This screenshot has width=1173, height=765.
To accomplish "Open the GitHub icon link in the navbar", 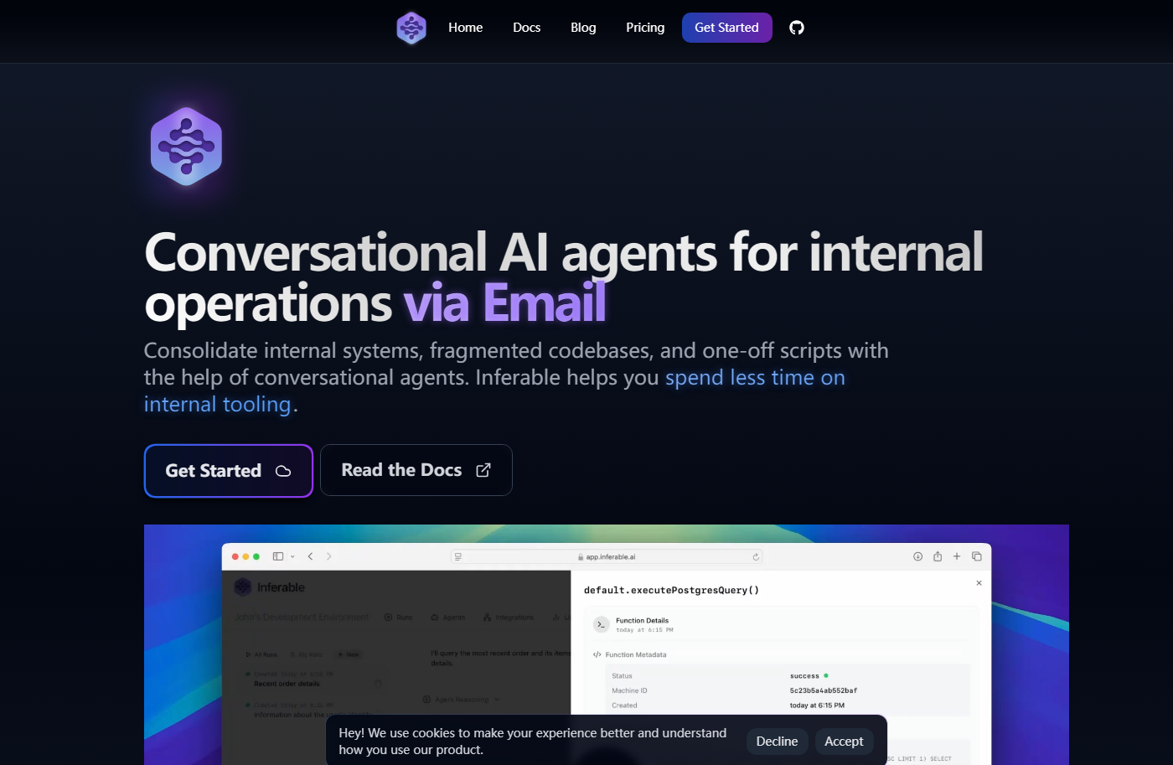I will point(797,28).
